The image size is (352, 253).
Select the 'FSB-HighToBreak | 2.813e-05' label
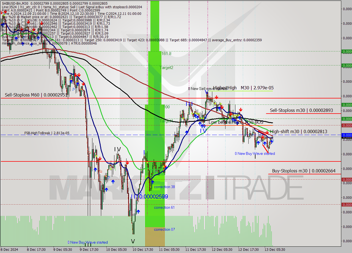tap(47, 133)
